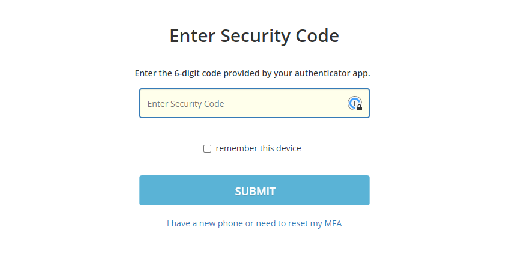Activate the 1Password icon inside the code field
Viewport: 506px width, 260px height.
tap(355, 104)
